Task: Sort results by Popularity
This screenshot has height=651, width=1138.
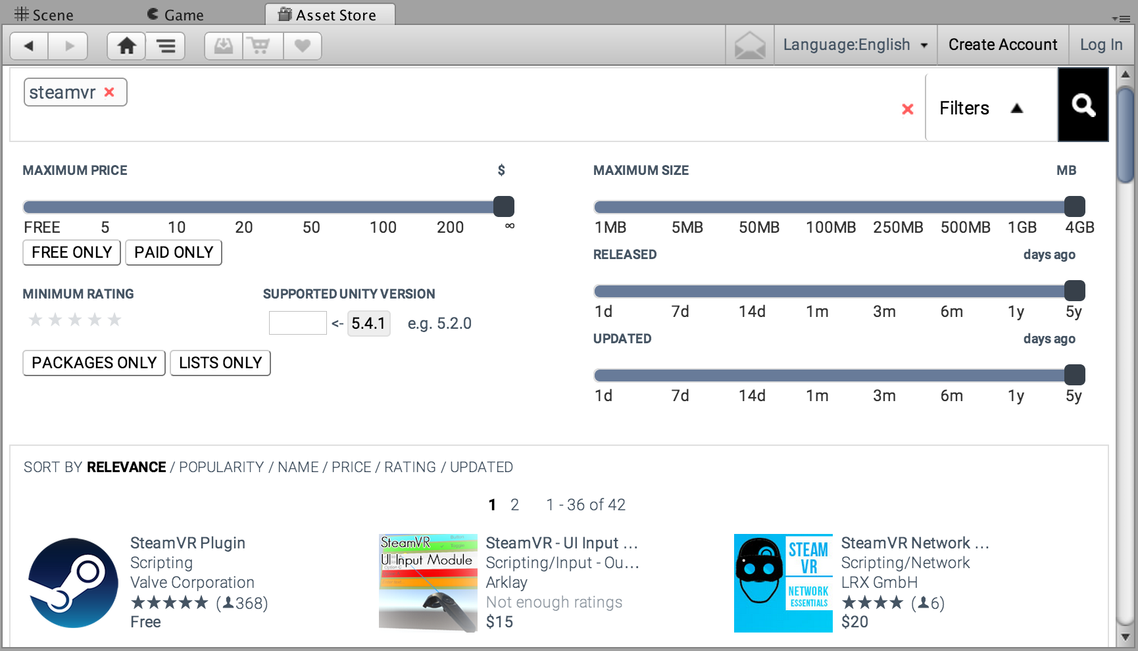Action: [221, 467]
